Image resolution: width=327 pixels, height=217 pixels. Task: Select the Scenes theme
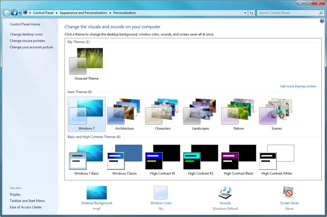276,114
